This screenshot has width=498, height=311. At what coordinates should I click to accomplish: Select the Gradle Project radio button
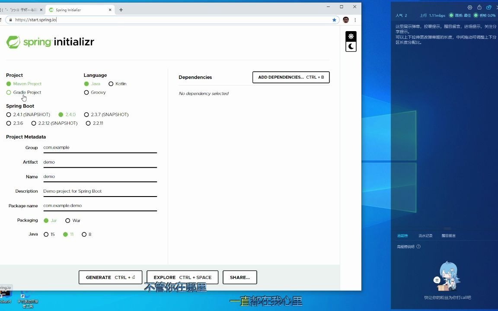click(9, 92)
